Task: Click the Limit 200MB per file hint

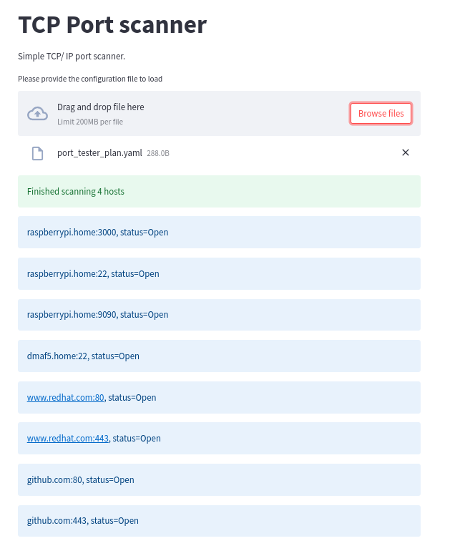Action: coord(90,122)
